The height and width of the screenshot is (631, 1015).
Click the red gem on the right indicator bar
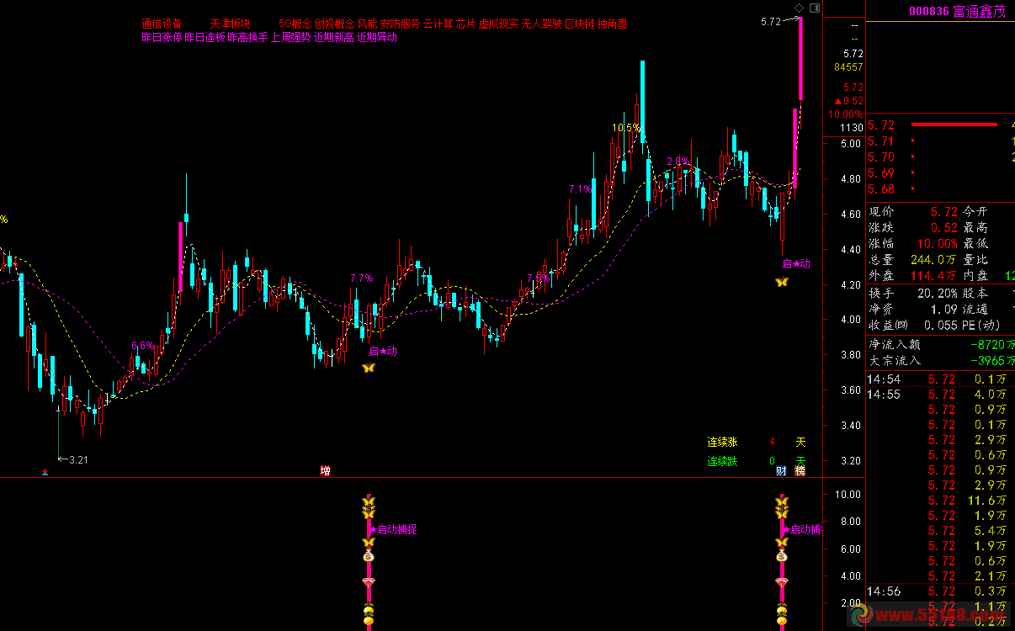tap(782, 582)
